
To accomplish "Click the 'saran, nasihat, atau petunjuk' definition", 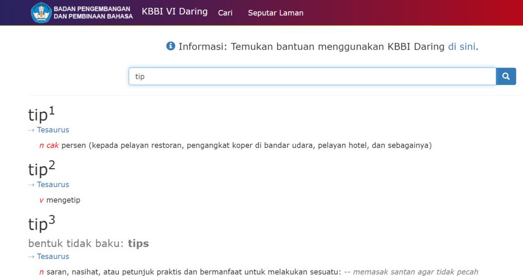I will coord(194,272).
